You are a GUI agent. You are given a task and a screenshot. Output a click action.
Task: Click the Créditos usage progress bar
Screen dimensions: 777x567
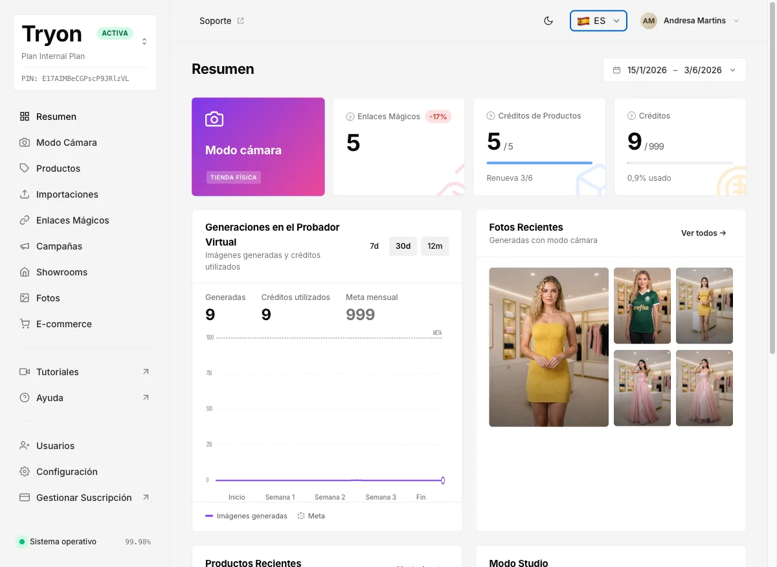(680, 163)
